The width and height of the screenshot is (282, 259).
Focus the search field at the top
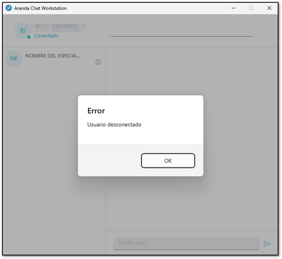(181, 30)
